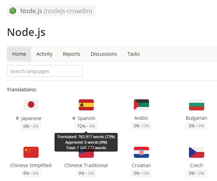Screen dimensions: 217x181
Task: Select the Czech flag icon
Action: [x=197, y=152]
